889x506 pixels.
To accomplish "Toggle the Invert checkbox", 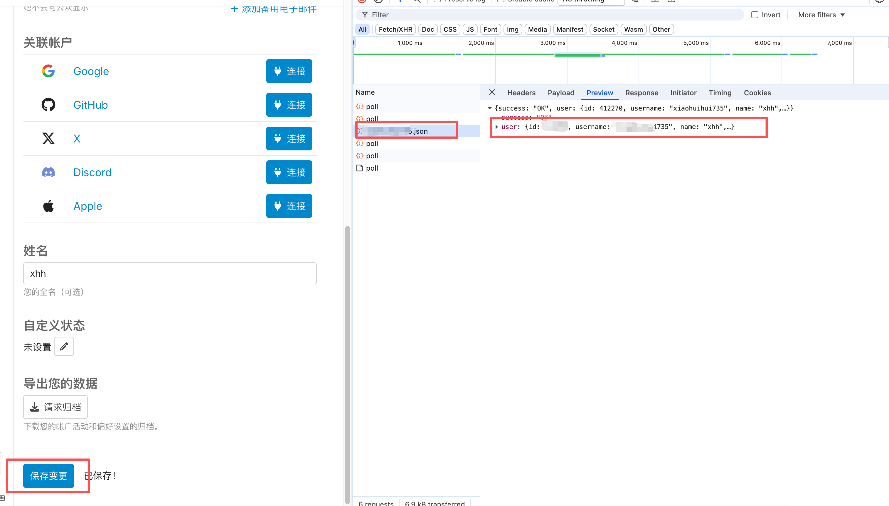I will pyautogui.click(x=754, y=15).
